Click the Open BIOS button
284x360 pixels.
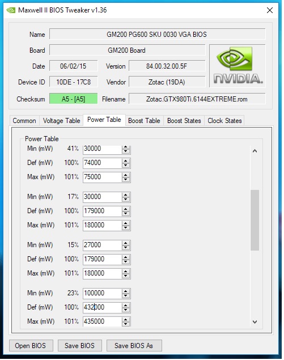tap(31, 345)
